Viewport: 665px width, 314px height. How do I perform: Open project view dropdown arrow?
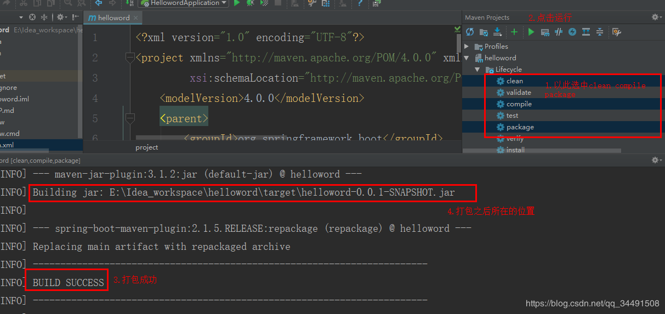click(x=20, y=18)
